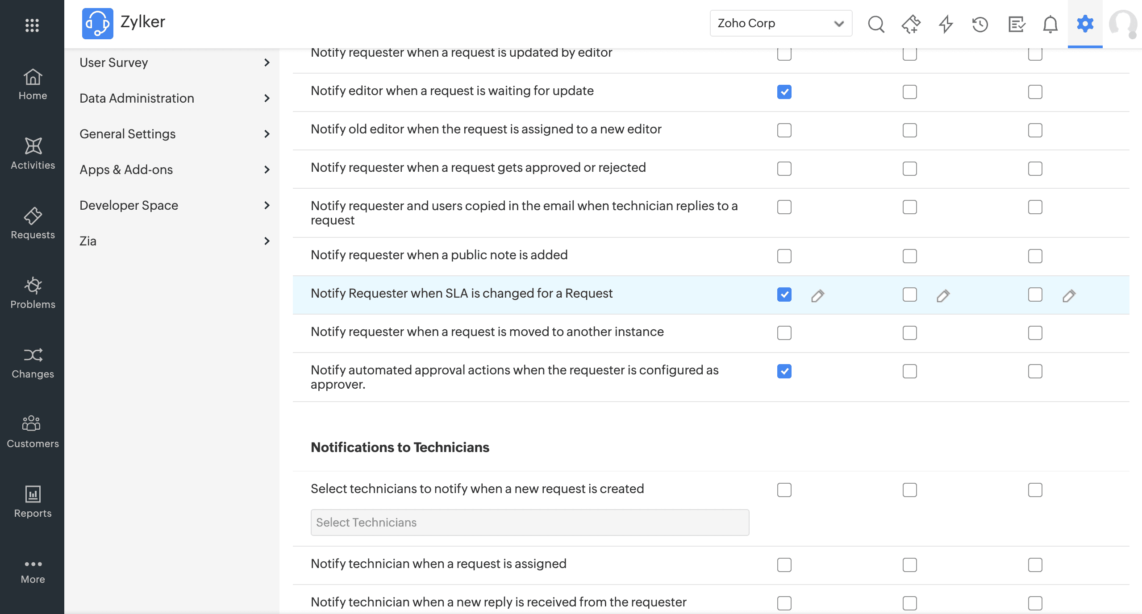The height and width of the screenshot is (614, 1142).
Task: Open the Zylker help desk logo
Action: point(97,23)
